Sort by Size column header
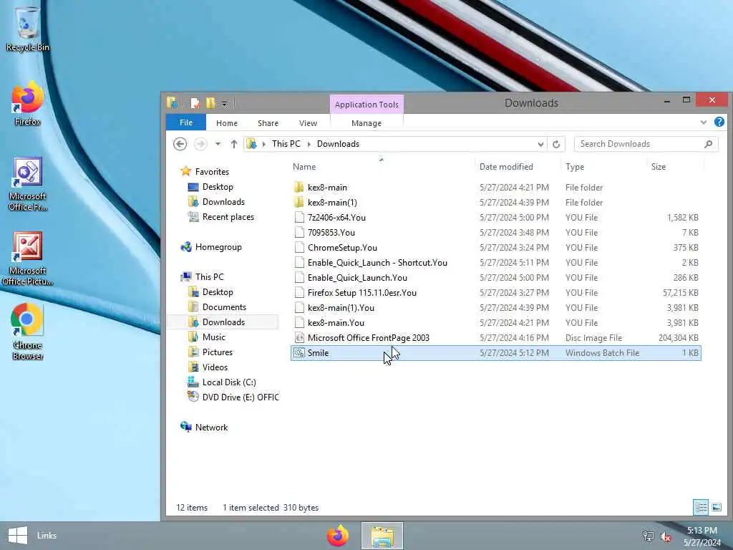The image size is (733, 550). coord(675,166)
